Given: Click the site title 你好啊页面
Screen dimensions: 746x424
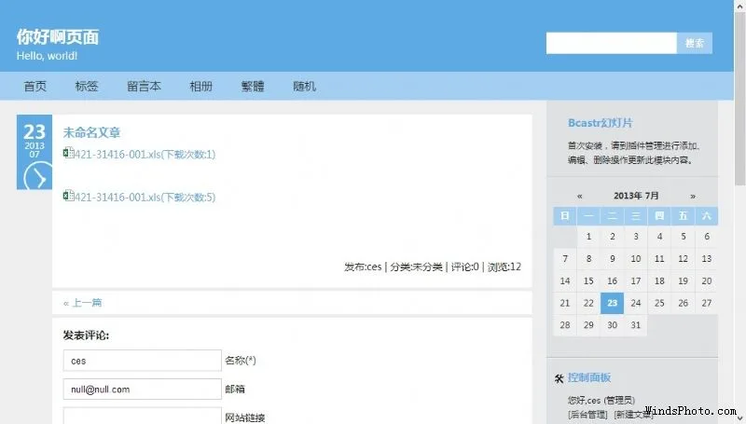Looking at the screenshot, I should tap(58, 36).
